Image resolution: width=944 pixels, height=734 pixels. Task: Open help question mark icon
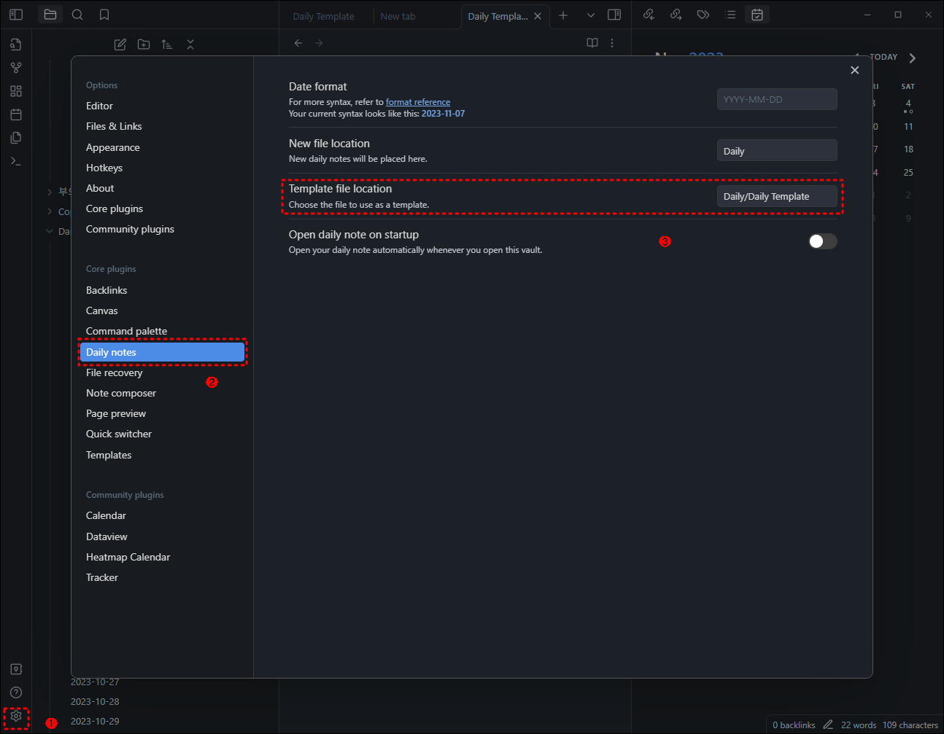coord(16,692)
